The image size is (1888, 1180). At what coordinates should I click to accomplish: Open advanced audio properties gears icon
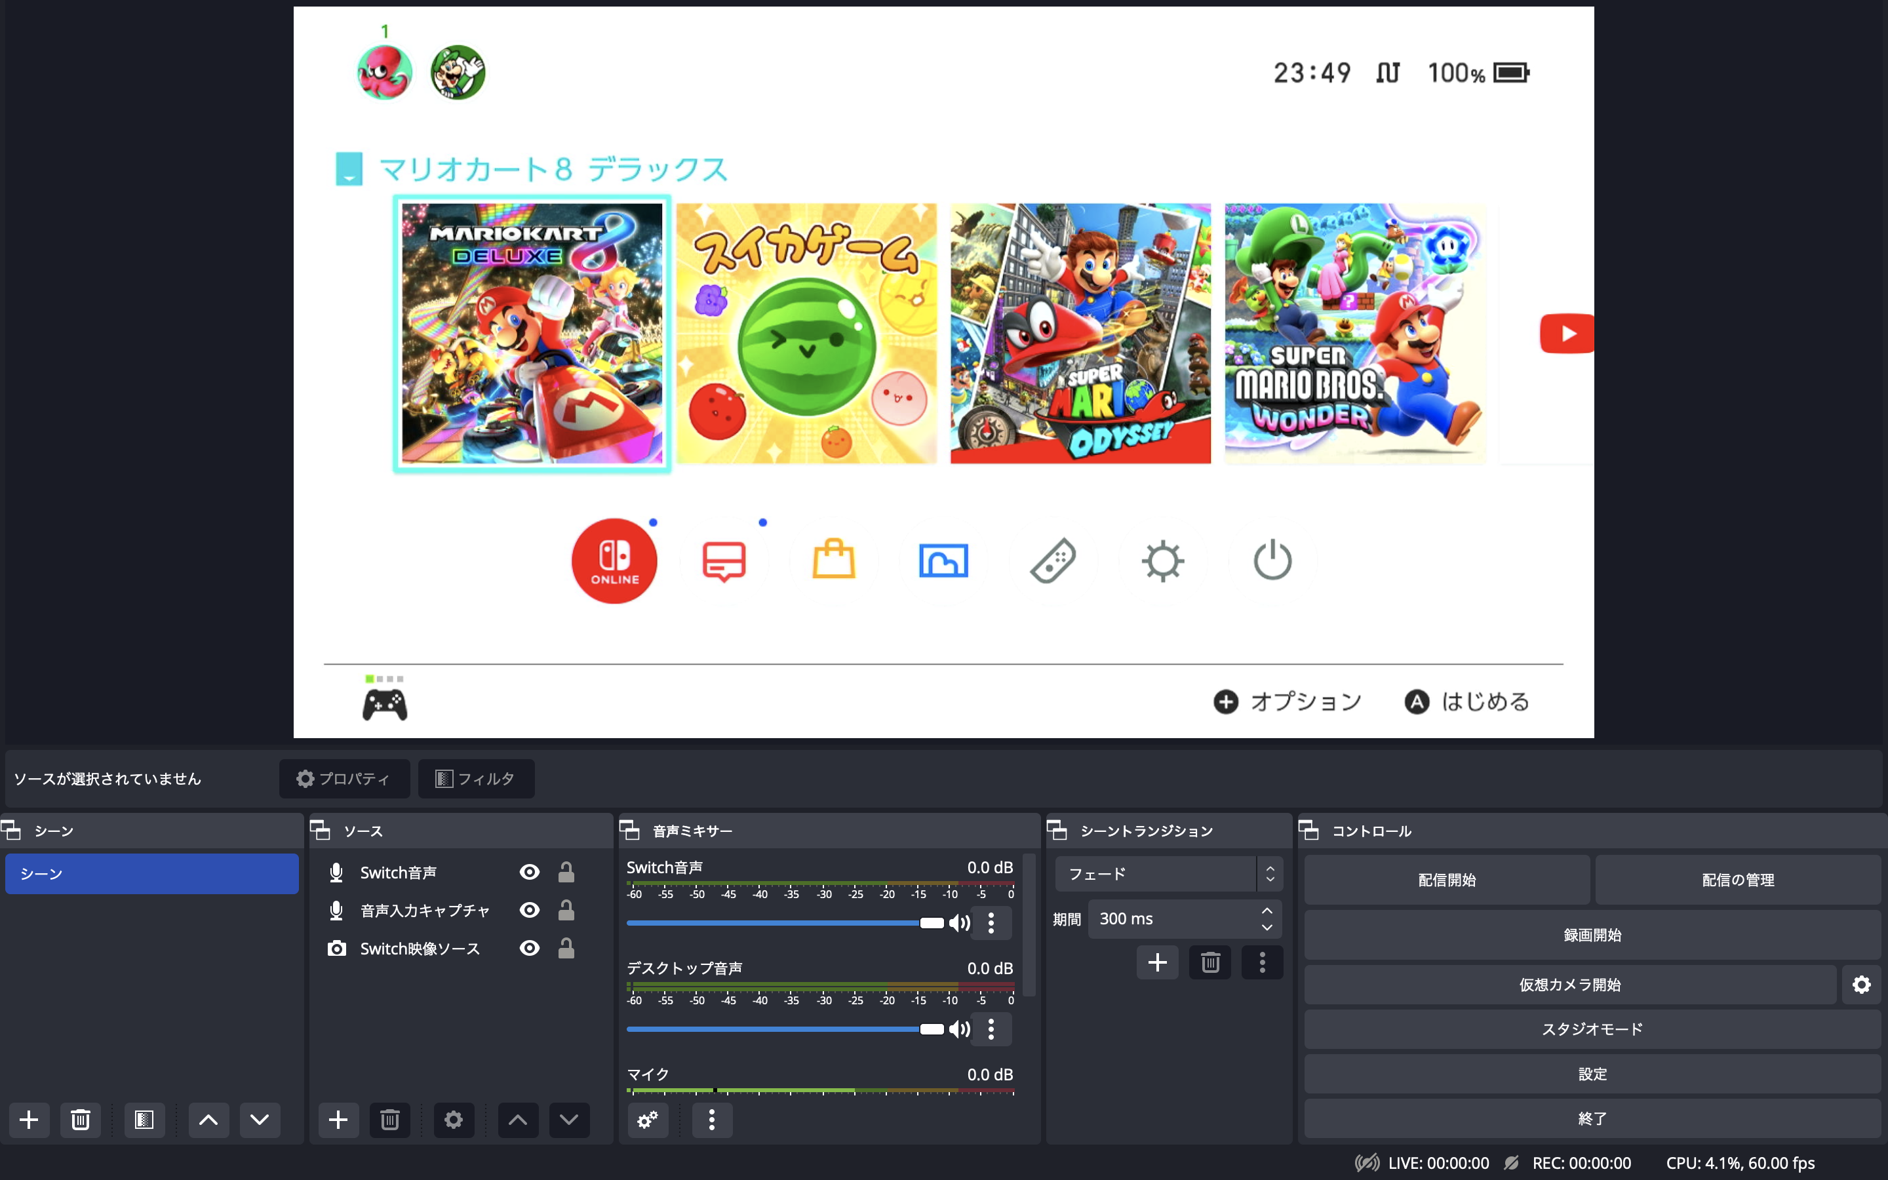(x=648, y=1120)
